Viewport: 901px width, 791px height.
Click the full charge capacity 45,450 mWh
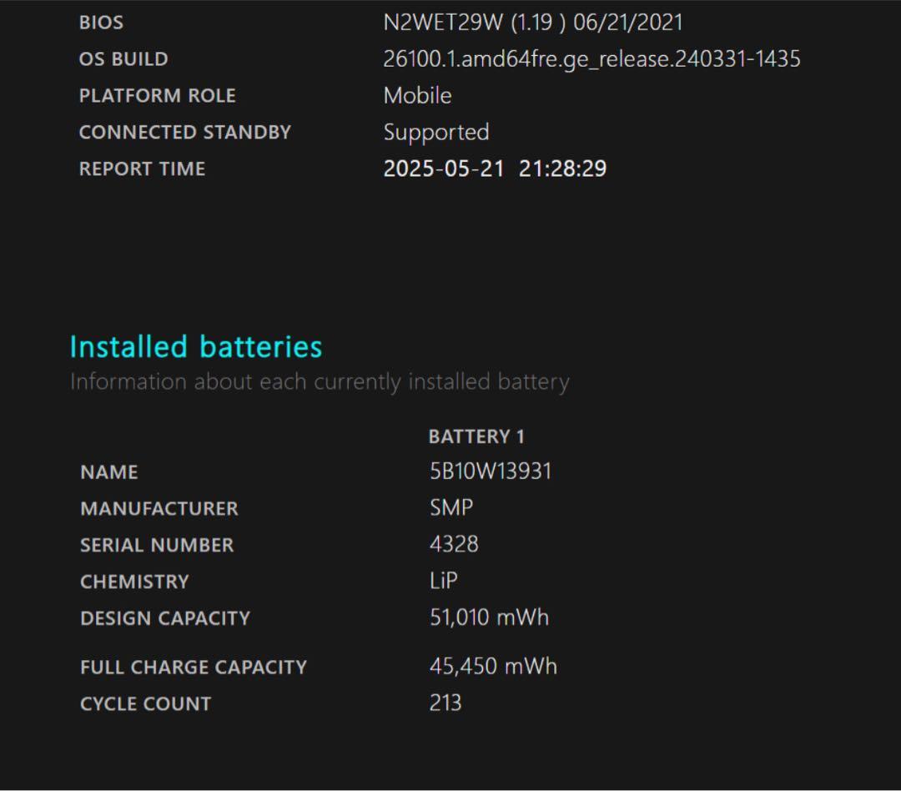[x=492, y=666]
